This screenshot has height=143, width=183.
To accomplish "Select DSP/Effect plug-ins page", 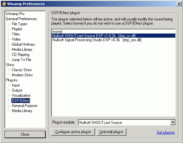I will [x=21, y=101].
